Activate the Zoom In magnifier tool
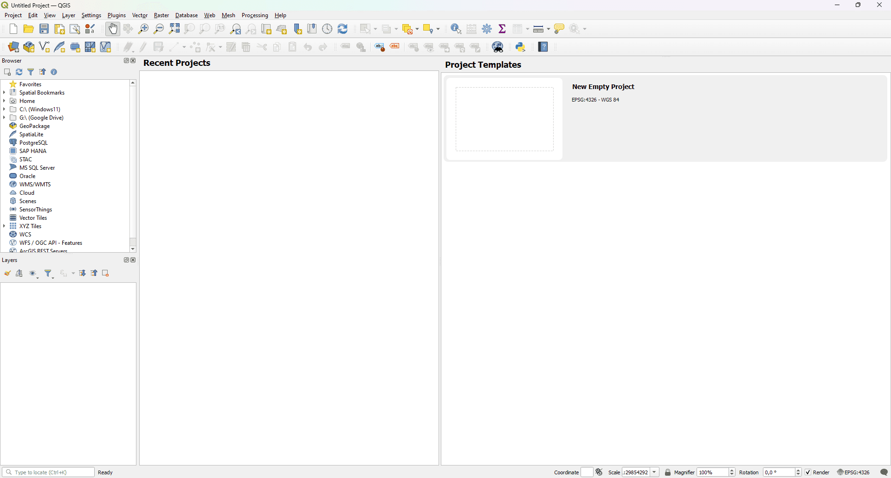Screen dimensions: 891x478 [x=143, y=29]
